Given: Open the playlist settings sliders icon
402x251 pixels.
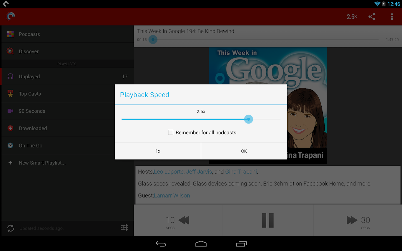Looking at the screenshot, I should [x=125, y=228].
